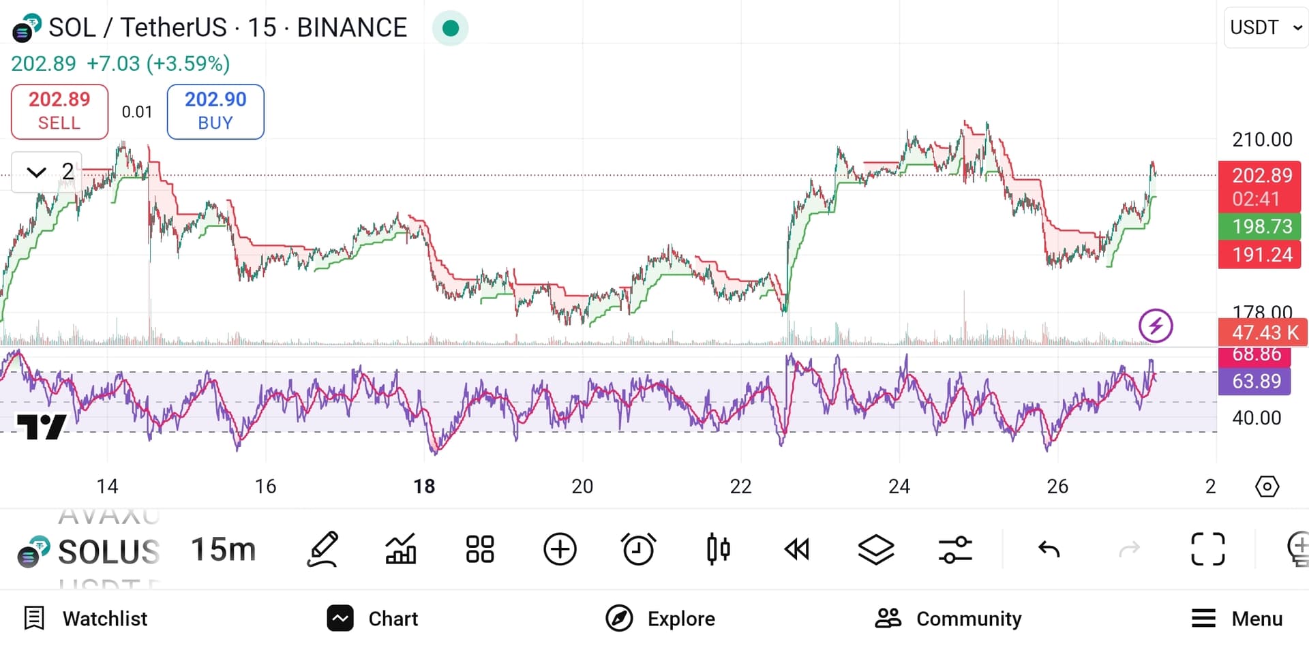Change chart type via the candlestick icon

click(x=718, y=549)
